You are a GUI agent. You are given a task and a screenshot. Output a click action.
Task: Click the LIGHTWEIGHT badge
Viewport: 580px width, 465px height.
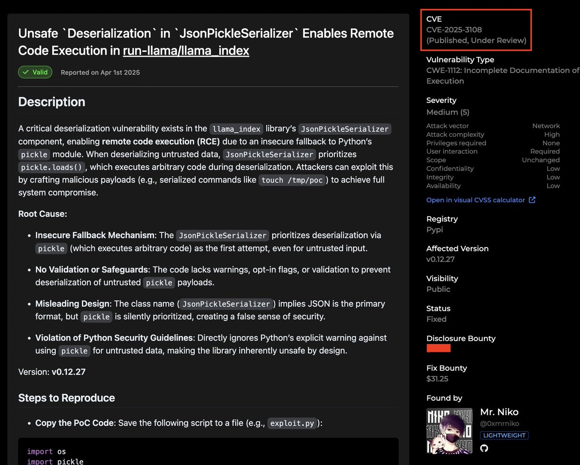[504, 435]
